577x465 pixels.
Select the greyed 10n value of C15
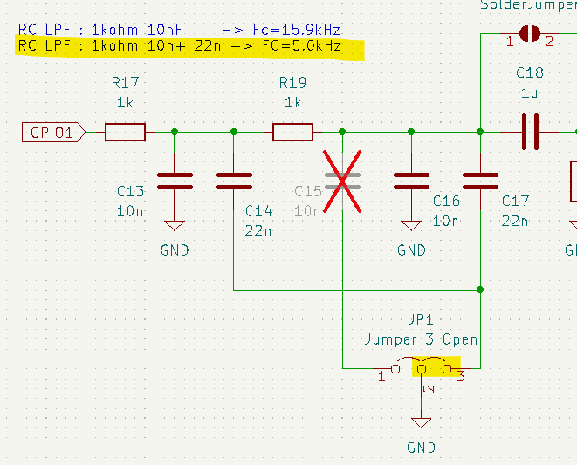coord(307,211)
